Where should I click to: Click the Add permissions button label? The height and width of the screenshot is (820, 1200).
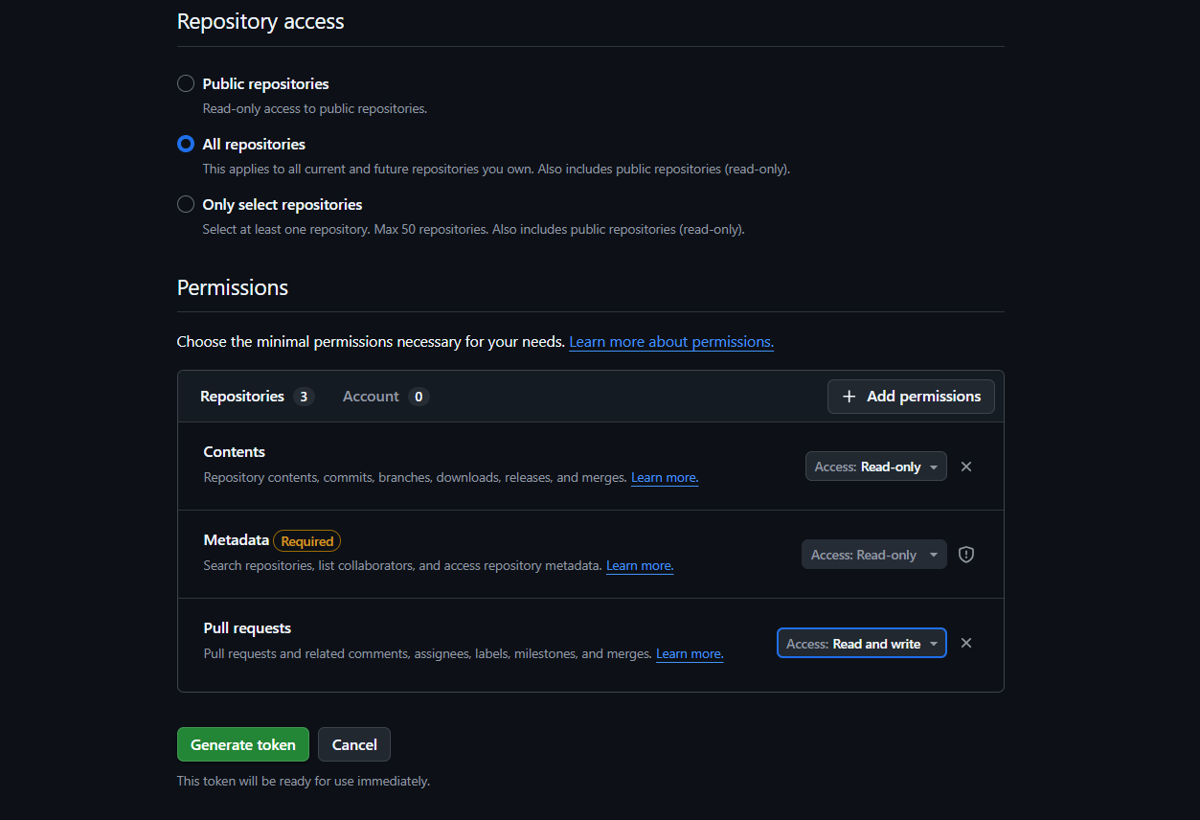click(923, 397)
